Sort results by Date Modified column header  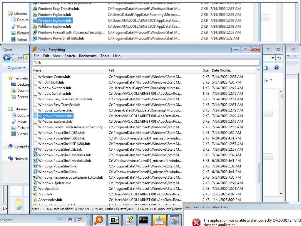233,70
